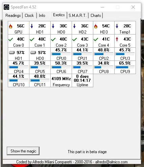Click the red up arrow for Core 5
The image size is (144, 167).
(117, 39)
